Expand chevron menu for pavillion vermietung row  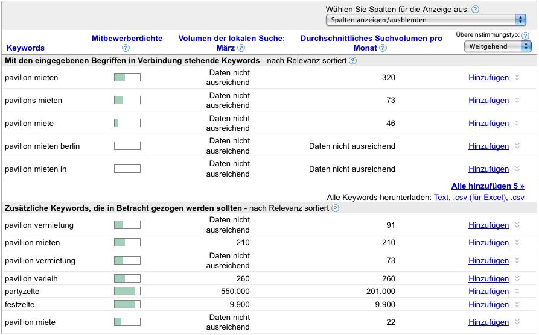(x=517, y=260)
